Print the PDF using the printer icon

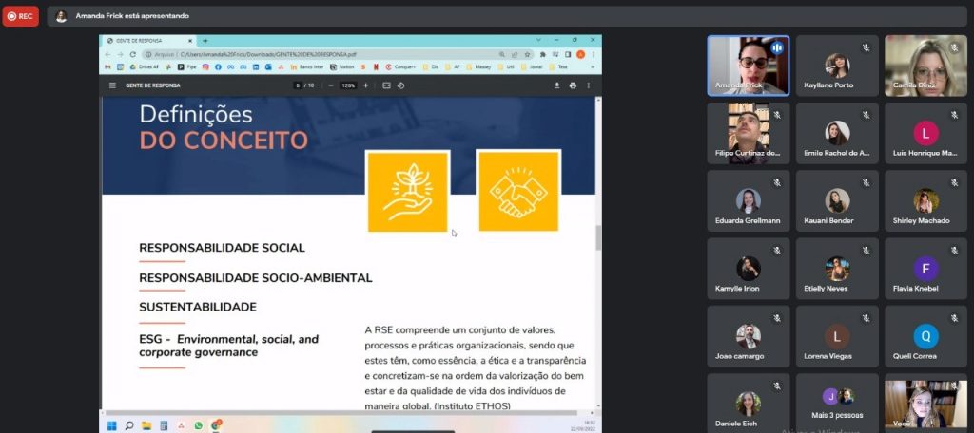point(573,85)
